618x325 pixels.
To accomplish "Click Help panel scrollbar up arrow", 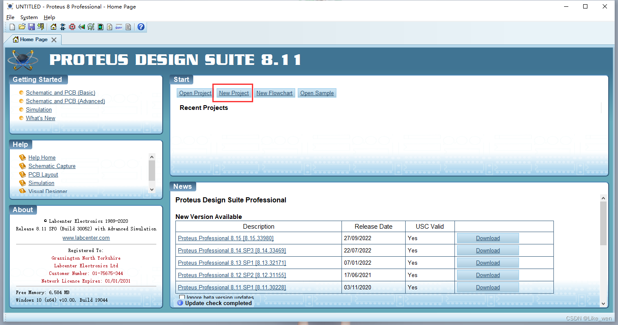I will click(x=152, y=157).
